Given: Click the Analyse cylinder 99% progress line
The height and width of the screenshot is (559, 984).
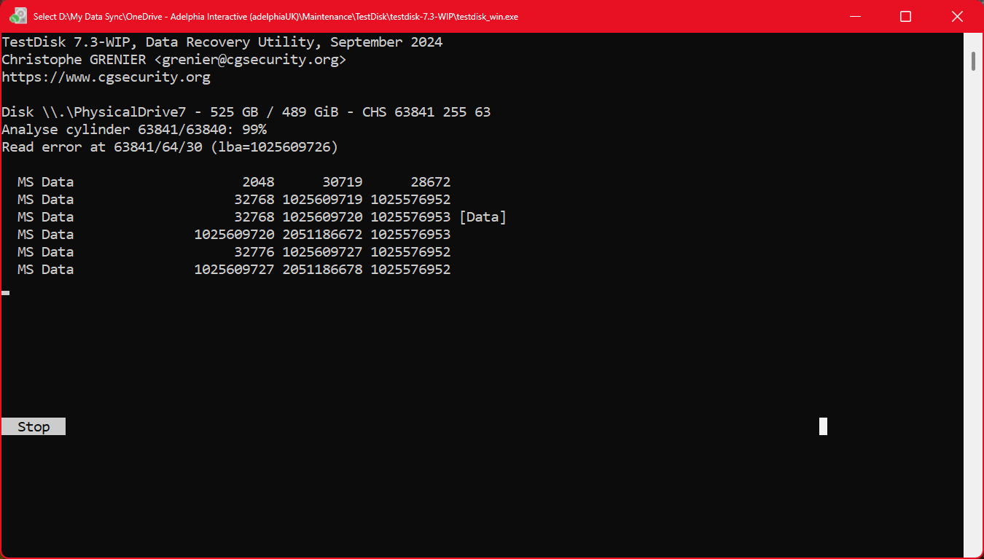Looking at the screenshot, I should (x=134, y=130).
